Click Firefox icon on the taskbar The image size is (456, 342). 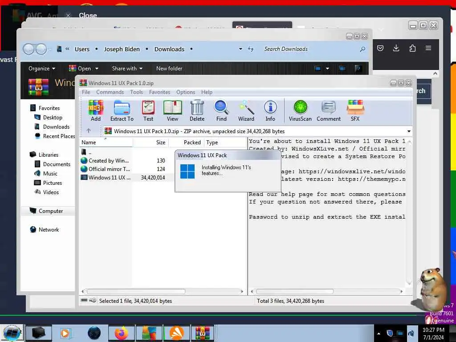coord(122,333)
